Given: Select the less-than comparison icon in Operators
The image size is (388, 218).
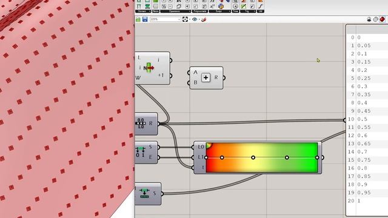Looking at the screenshot, I should 187,6.
